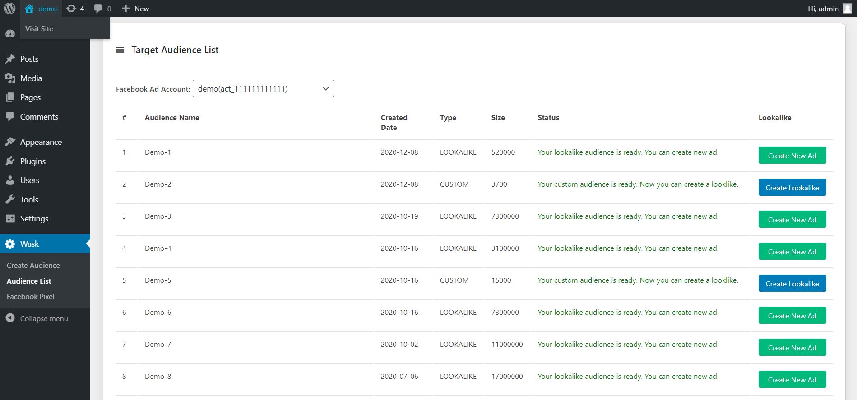Click the Demo-5 audience name
The width and height of the screenshot is (857, 400).
[x=158, y=280]
